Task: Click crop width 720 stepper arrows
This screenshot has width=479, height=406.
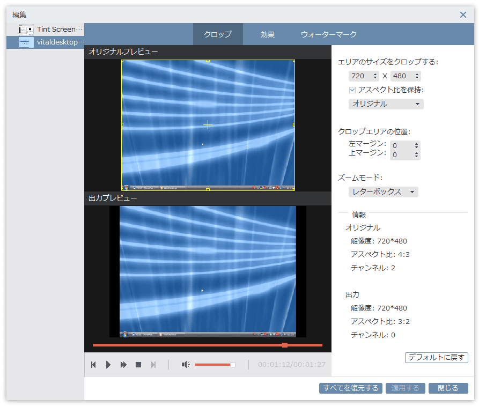Action: click(x=375, y=76)
